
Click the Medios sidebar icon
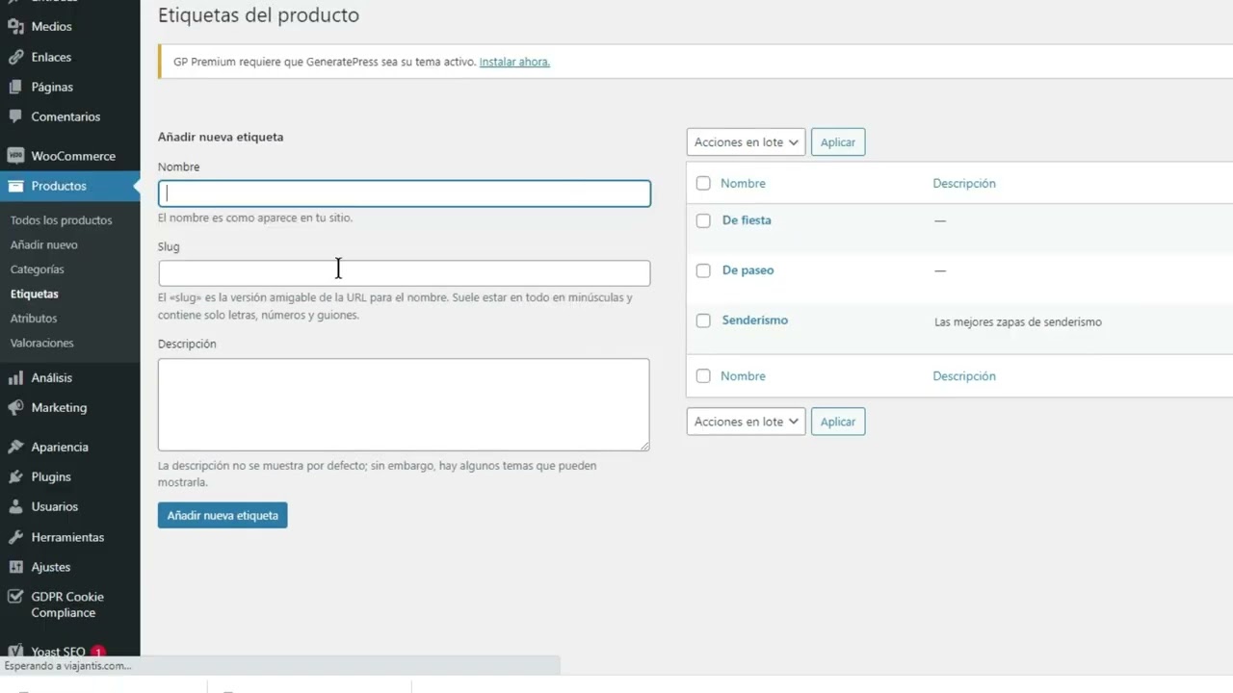coord(15,27)
